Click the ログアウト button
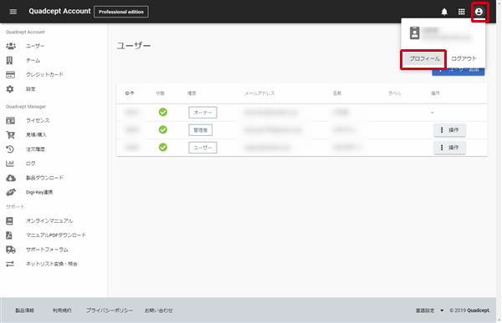This screenshot has height=323, width=502. [x=464, y=58]
